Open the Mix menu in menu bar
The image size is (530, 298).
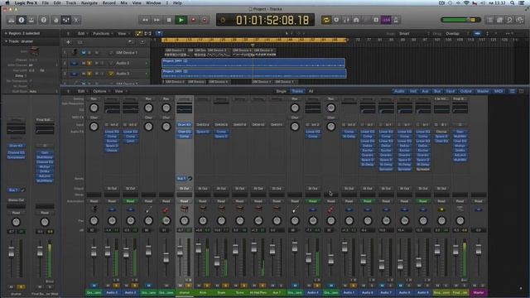tap(124, 2)
